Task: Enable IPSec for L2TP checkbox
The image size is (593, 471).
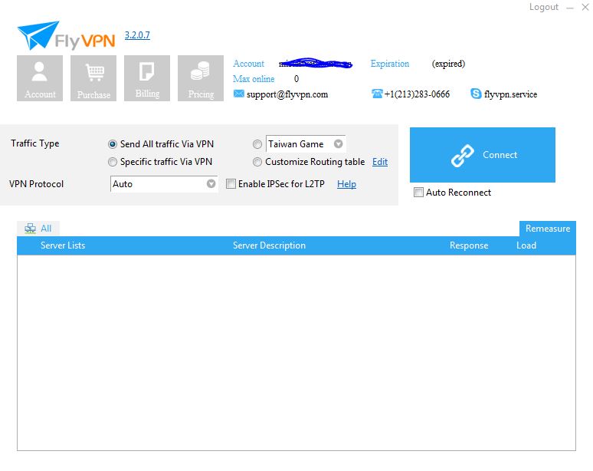Action: coord(231,184)
